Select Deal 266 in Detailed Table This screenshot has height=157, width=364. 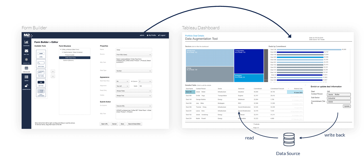189,107
